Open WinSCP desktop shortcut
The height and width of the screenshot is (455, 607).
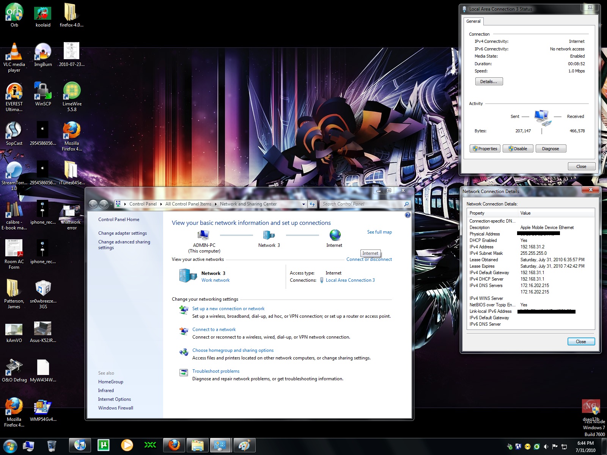coord(43,92)
